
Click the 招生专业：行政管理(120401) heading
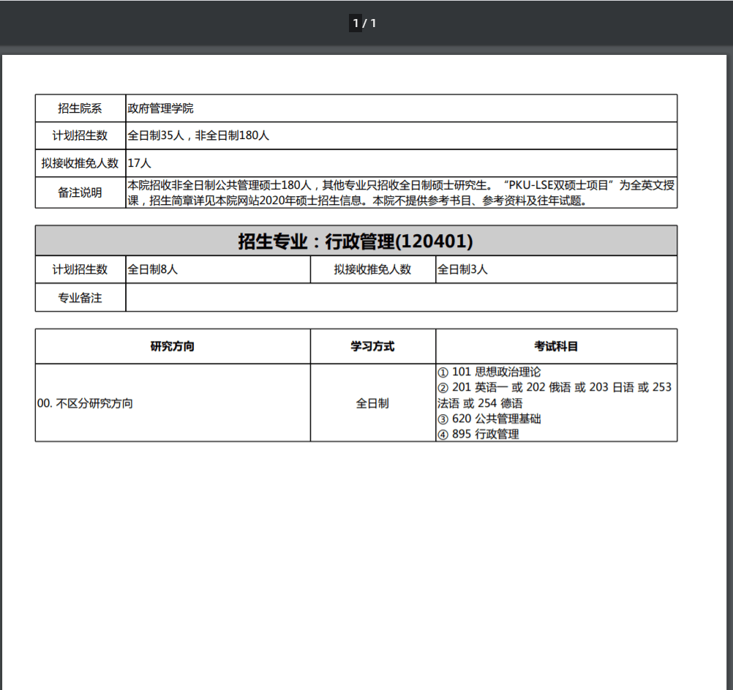coord(356,241)
